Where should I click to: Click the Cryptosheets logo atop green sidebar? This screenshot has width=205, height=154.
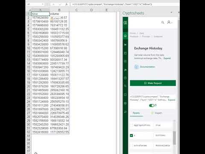click(125, 23)
